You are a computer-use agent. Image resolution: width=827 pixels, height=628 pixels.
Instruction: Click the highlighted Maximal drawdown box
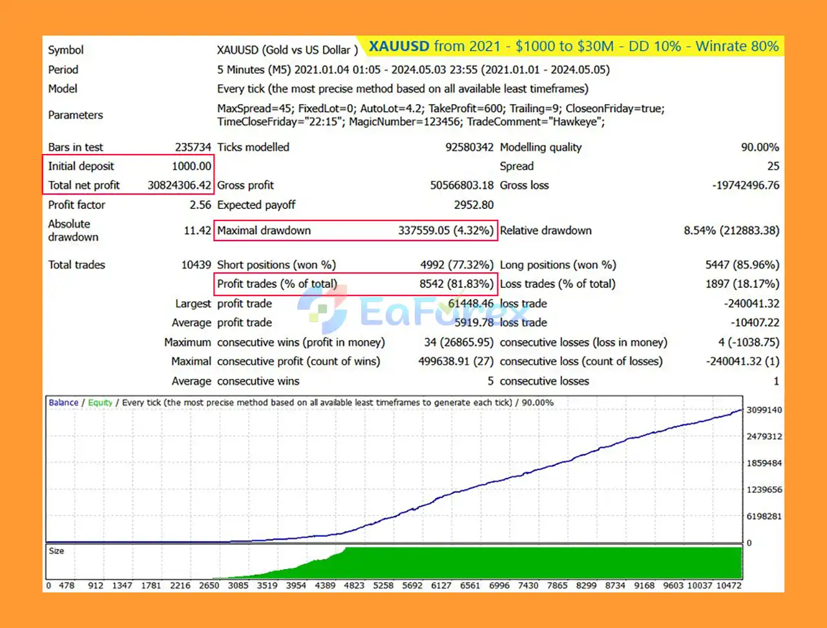(355, 231)
